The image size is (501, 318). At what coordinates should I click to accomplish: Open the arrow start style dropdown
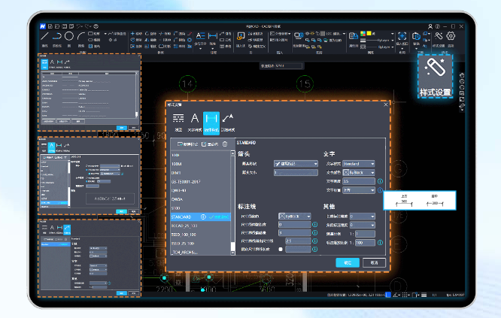296,163
